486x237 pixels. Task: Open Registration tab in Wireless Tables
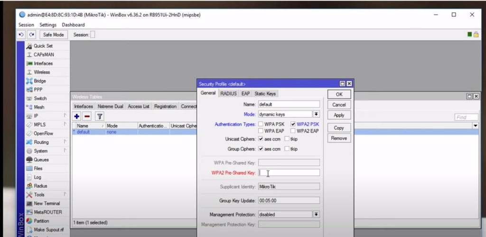click(x=165, y=107)
